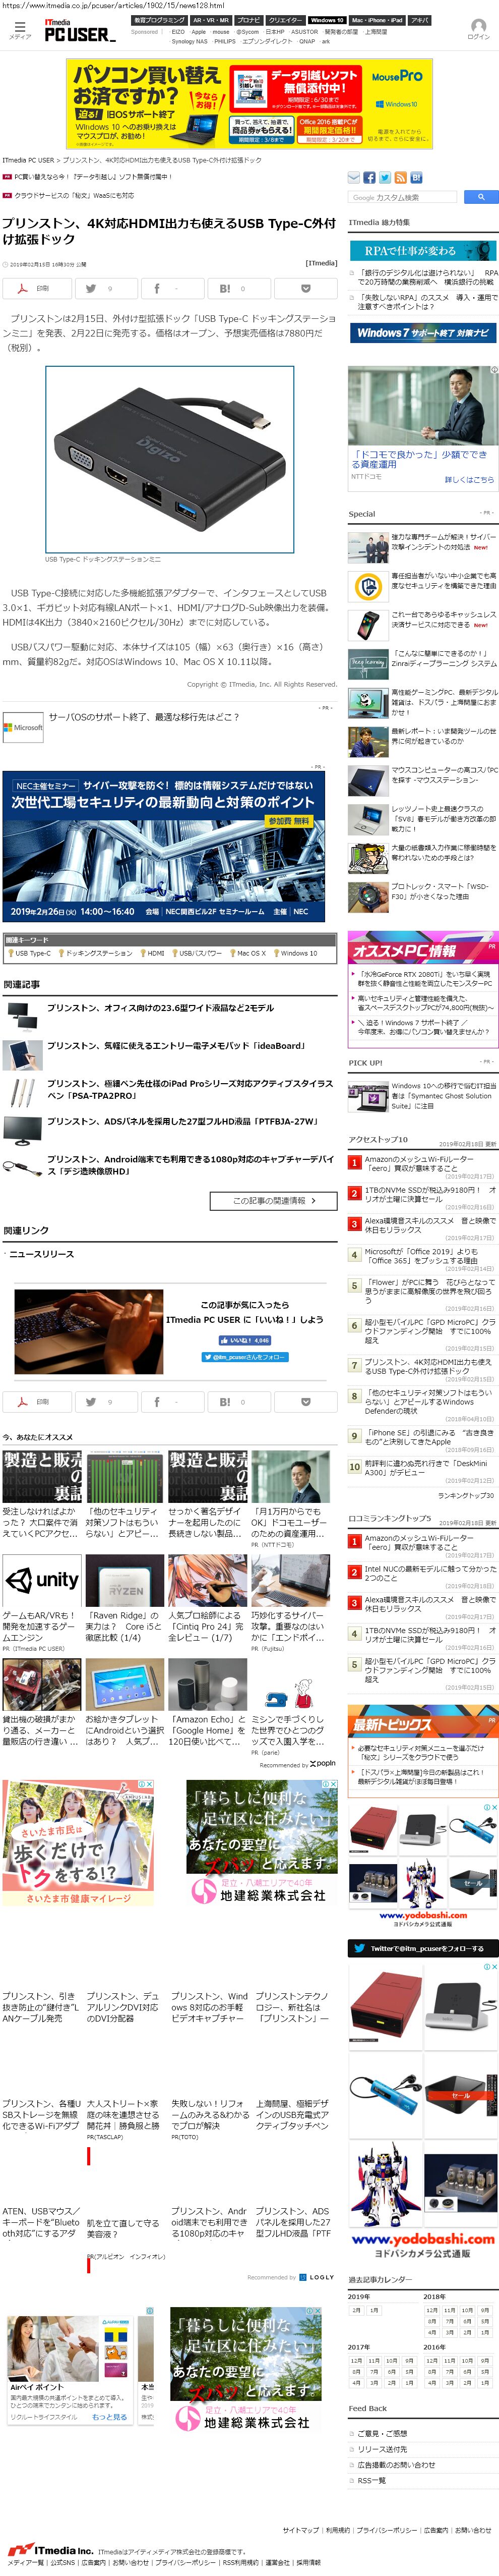
Task: Click the Facebook icon beside the search box
Action: (370, 177)
